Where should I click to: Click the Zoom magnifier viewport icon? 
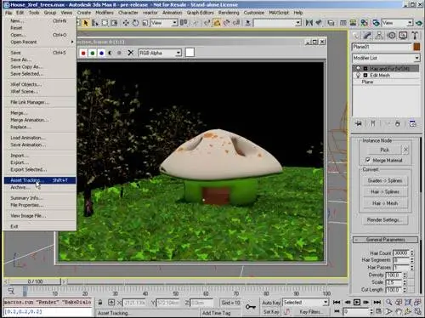[389, 303]
